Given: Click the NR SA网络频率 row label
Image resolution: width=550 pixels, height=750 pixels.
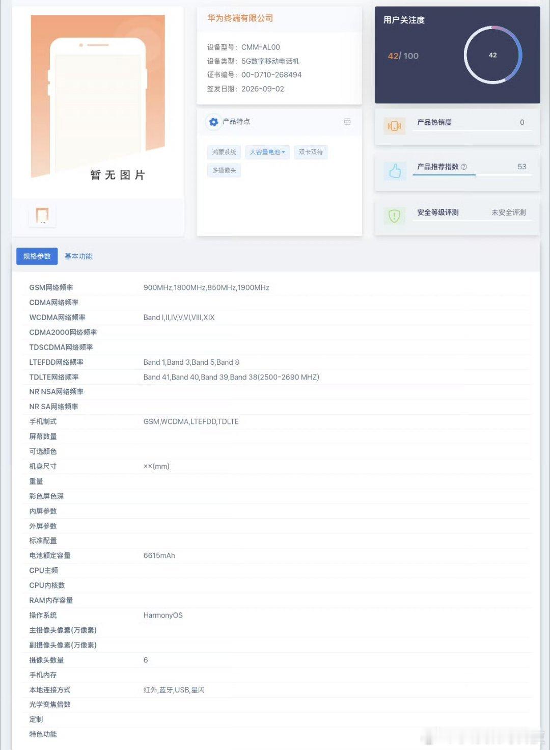Looking at the screenshot, I should click(x=54, y=407).
